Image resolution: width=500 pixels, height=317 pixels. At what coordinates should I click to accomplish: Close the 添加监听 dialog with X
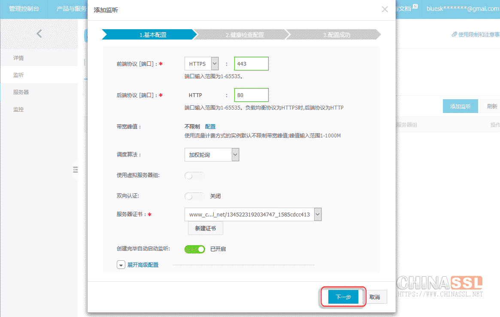[385, 9]
